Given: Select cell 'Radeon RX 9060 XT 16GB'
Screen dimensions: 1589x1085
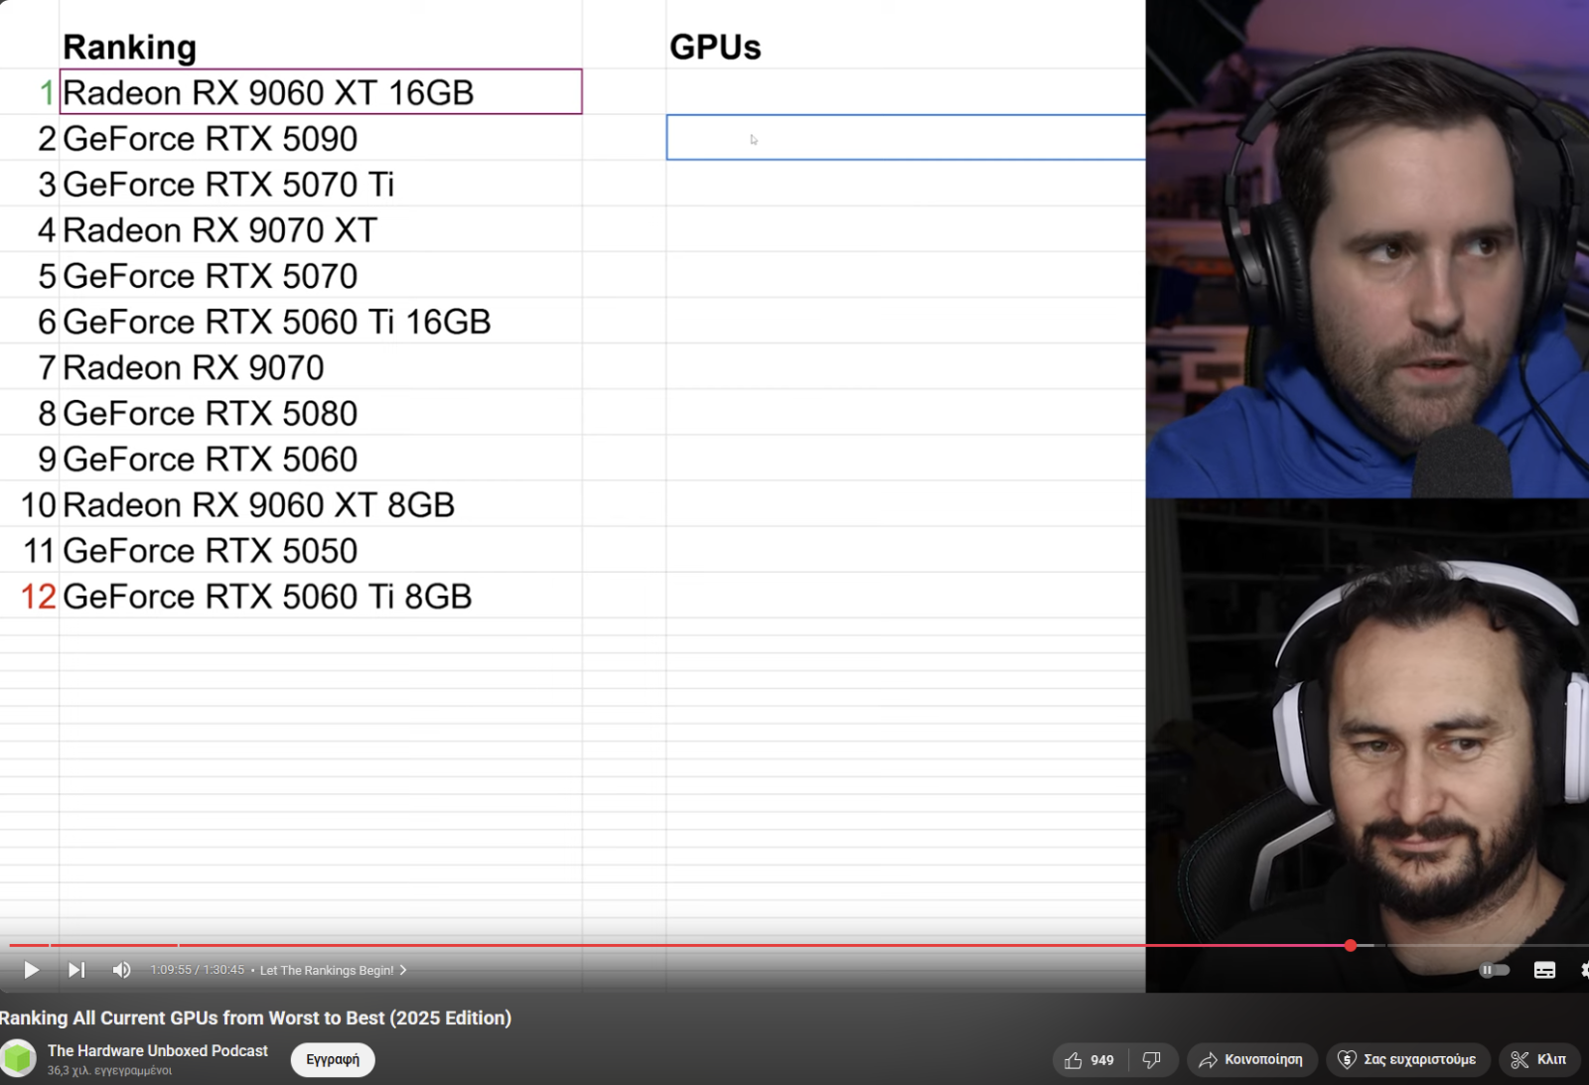Looking at the screenshot, I should [321, 92].
